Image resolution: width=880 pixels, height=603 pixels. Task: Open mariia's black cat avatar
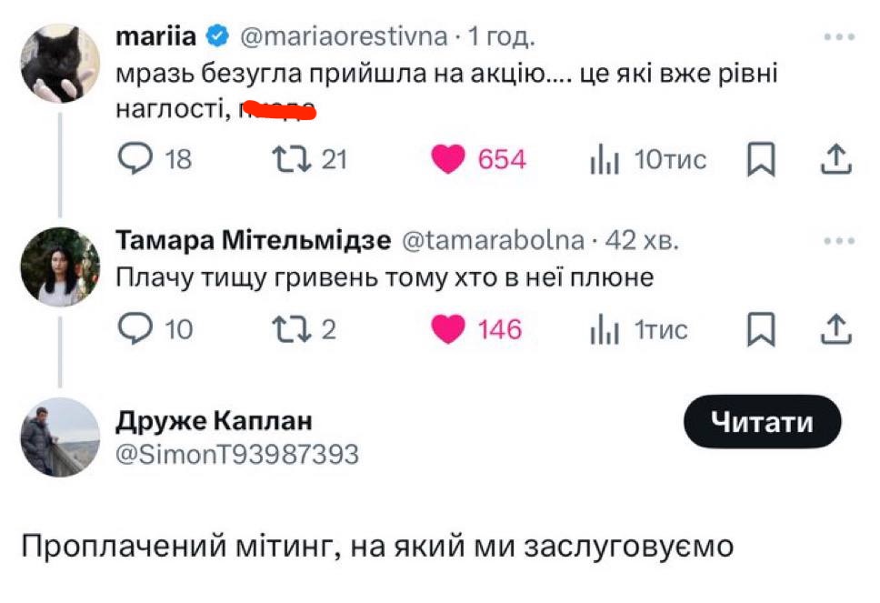click(x=60, y=64)
